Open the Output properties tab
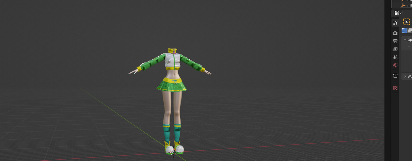This screenshot has height=161, width=412. (395, 41)
